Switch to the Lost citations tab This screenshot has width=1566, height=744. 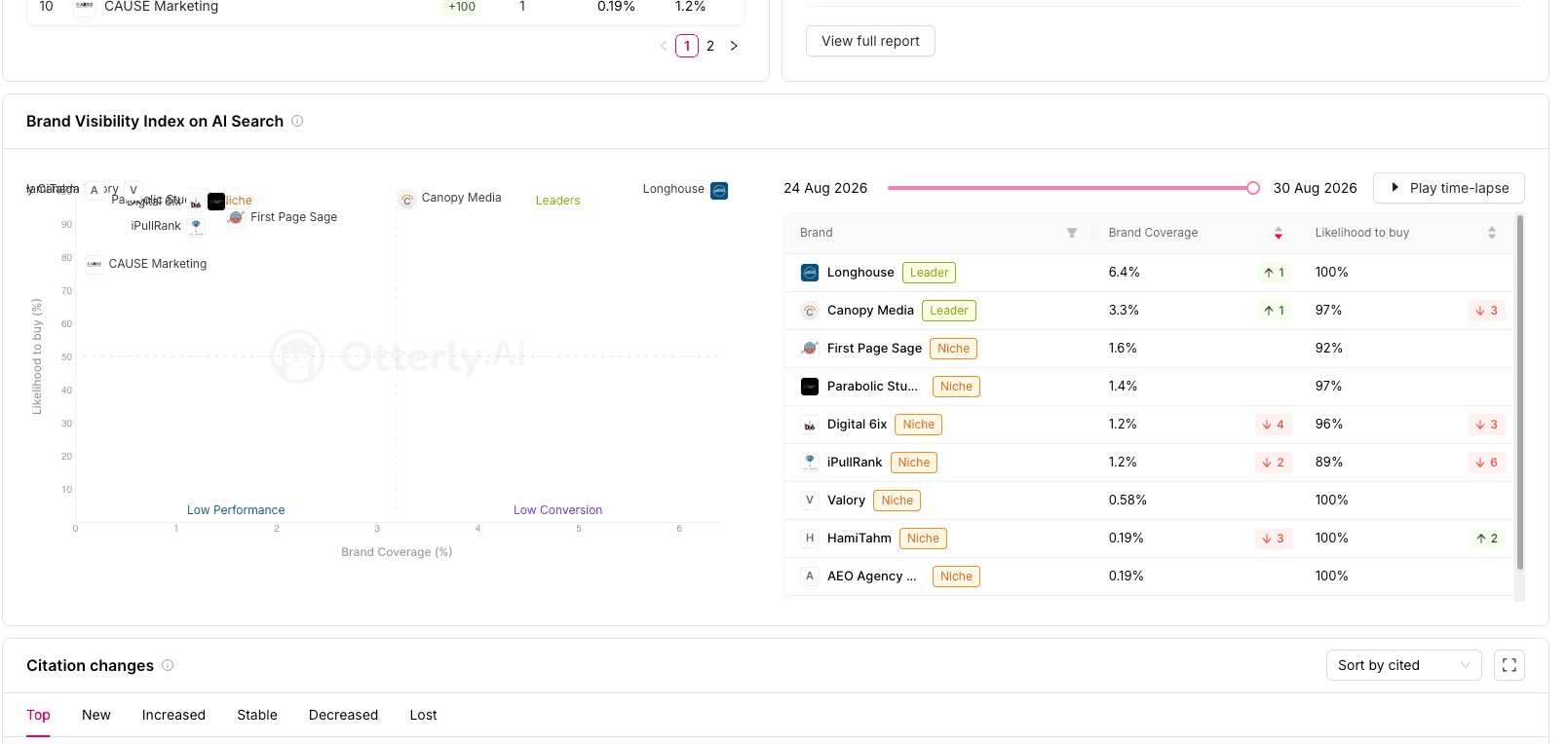point(423,715)
